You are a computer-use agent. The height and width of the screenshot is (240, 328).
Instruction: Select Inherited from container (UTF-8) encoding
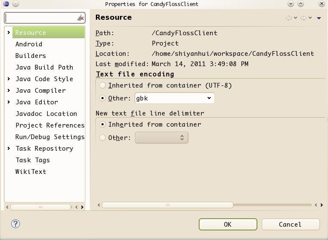click(x=103, y=85)
